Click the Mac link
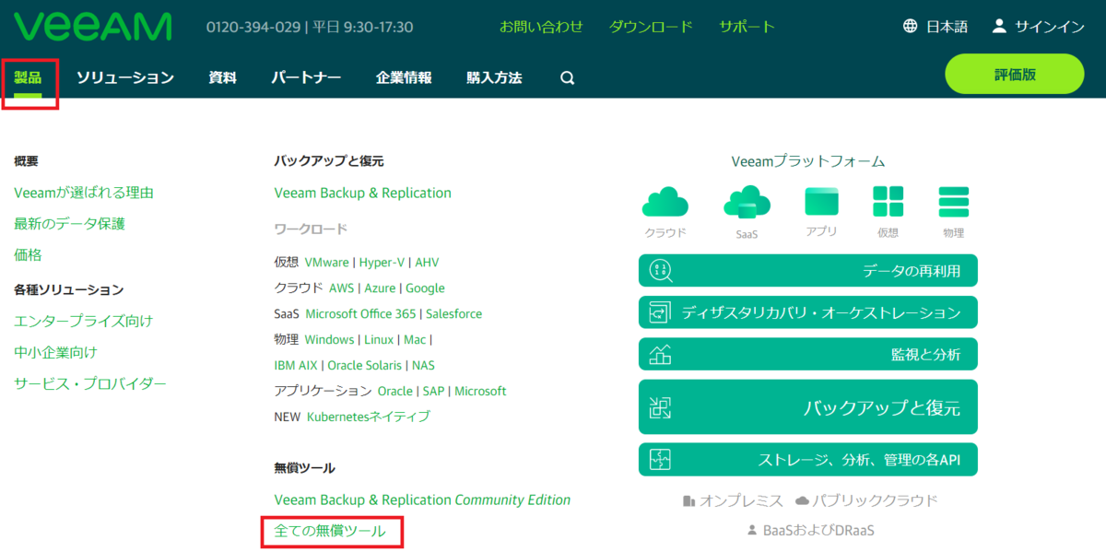This screenshot has width=1106, height=552. click(415, 339)
